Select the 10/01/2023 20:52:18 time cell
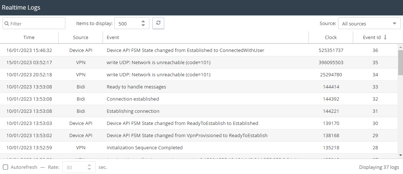The image size is (403, 174). click(29, 75)
